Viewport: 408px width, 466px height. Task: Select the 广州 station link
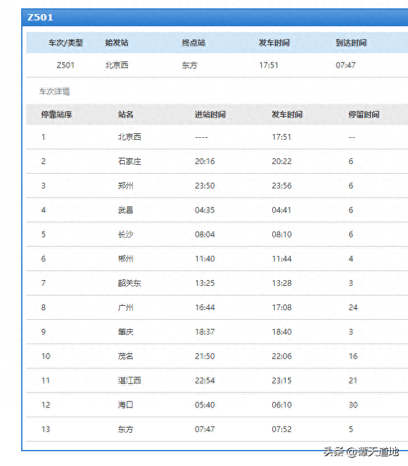126,308
